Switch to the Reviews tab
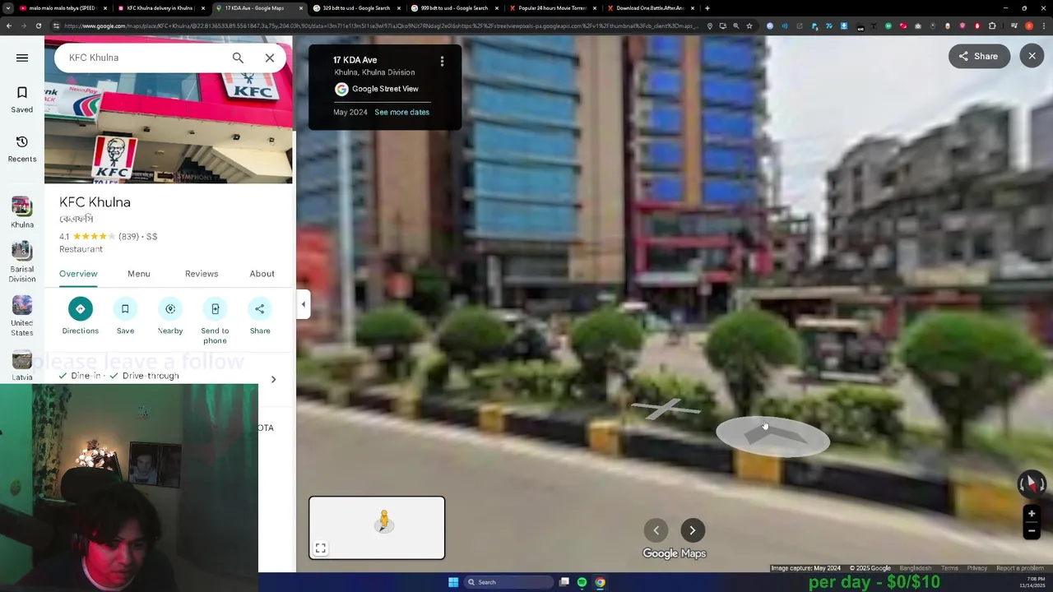This screenshot has width=1053, height=592. click(202, 274)
